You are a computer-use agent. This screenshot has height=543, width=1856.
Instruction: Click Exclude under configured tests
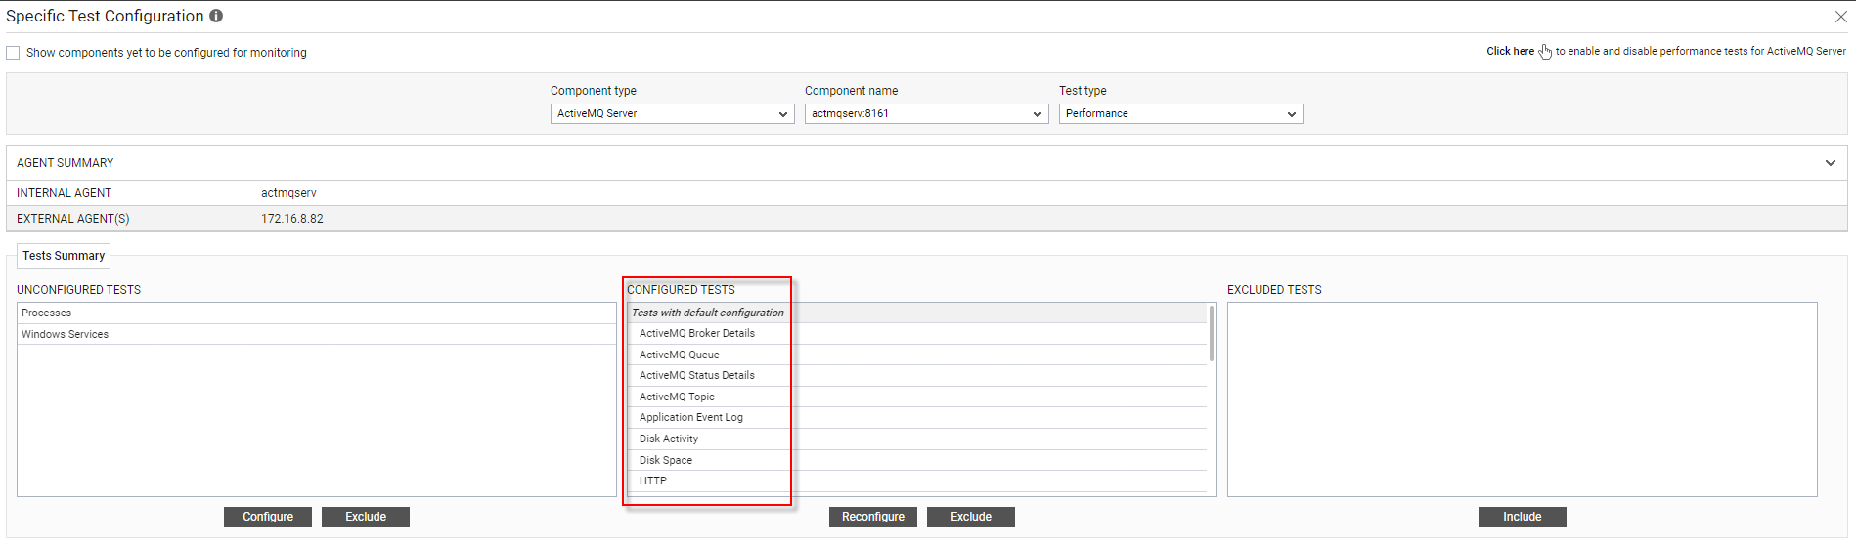[x=971, y=517]
